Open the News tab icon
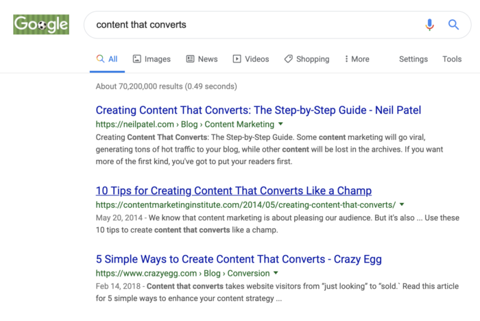480x321 pixels. click(x=190, y=59)
